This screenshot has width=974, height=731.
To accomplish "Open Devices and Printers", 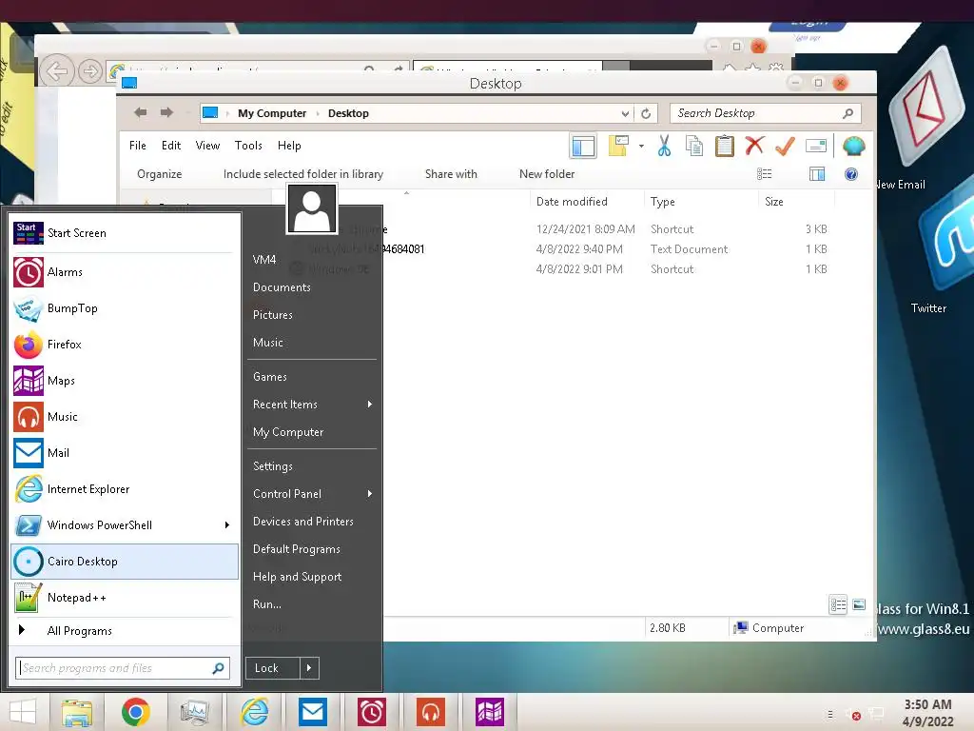I will 303,522.
